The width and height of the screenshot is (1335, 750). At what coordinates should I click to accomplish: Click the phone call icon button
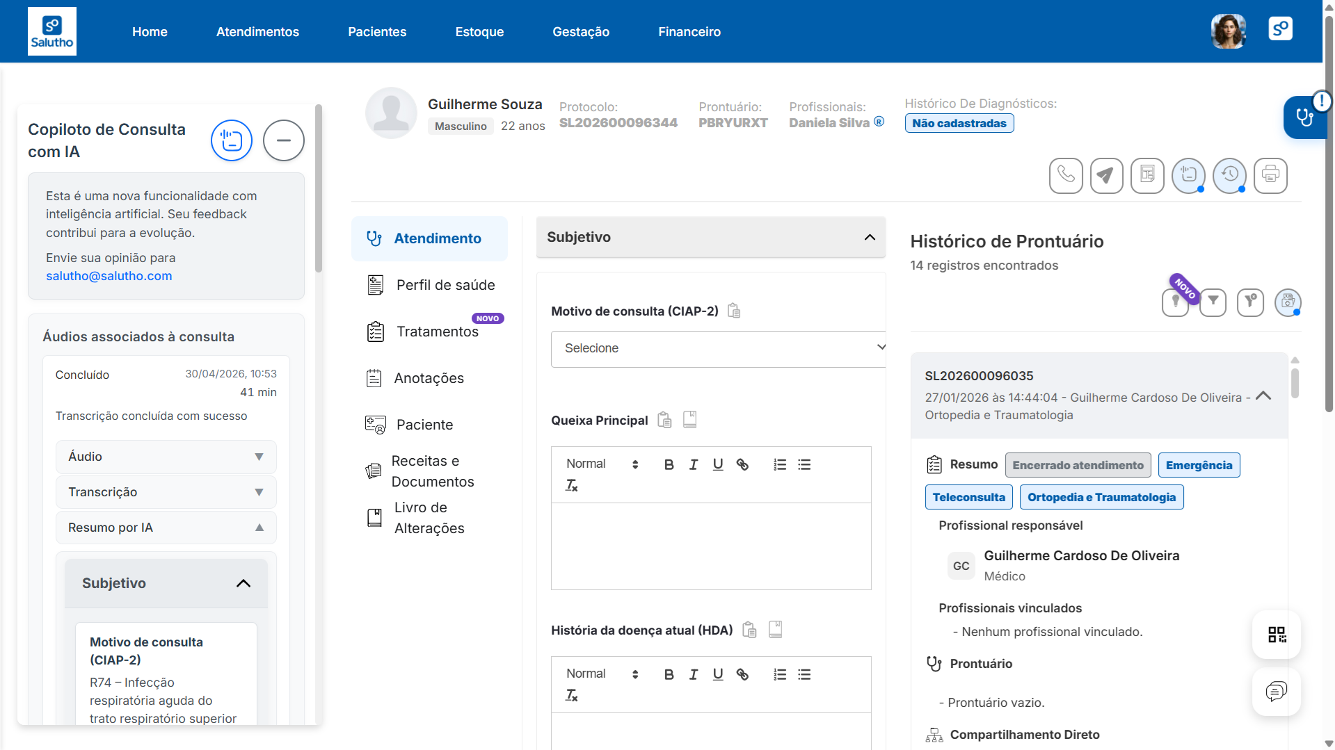click(1066, 175)
